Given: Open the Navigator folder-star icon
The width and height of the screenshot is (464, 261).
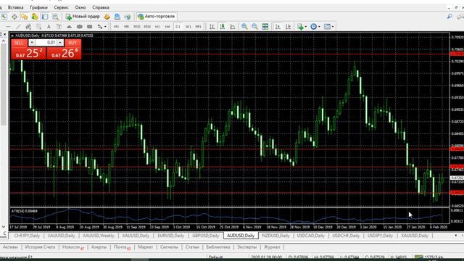Looking at the screenshot, I should point(24,17).
